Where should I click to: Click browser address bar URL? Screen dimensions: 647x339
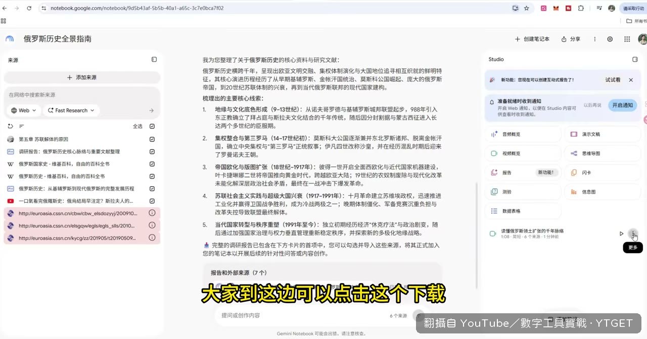click(137, 8)
